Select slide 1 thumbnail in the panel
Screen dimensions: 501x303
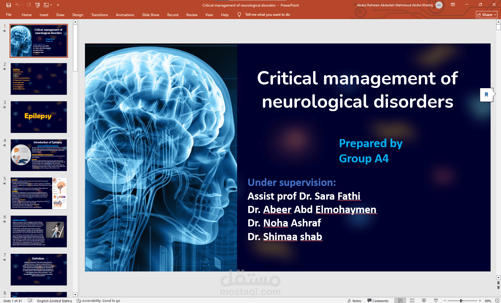39,41
